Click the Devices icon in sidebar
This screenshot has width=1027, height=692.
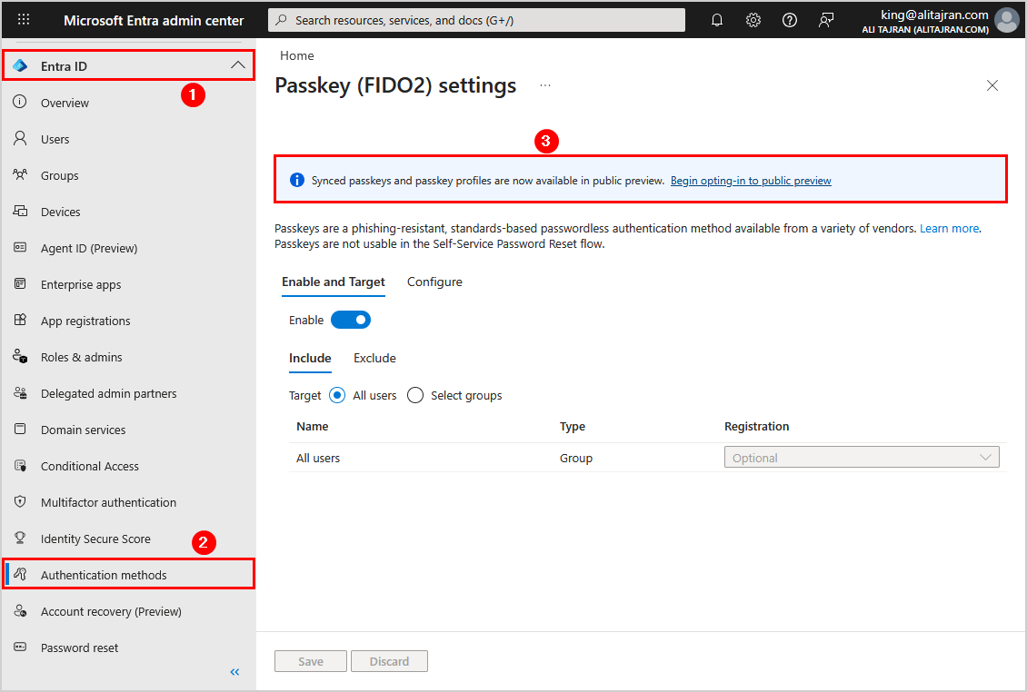(20, 211)
